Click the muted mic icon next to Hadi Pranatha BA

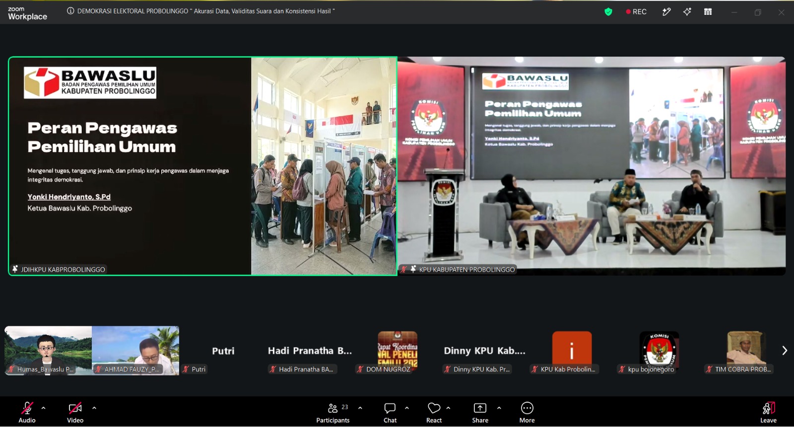point(273,369)
